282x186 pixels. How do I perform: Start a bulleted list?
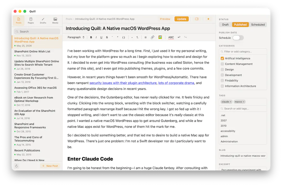(132, 37)
